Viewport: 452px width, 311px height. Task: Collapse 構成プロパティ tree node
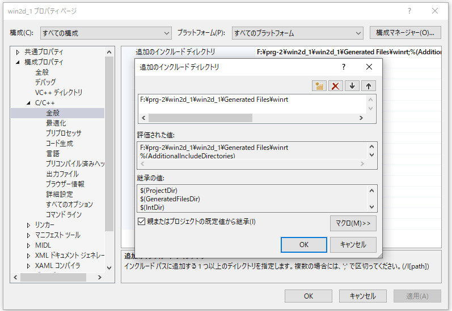(18, 62)
